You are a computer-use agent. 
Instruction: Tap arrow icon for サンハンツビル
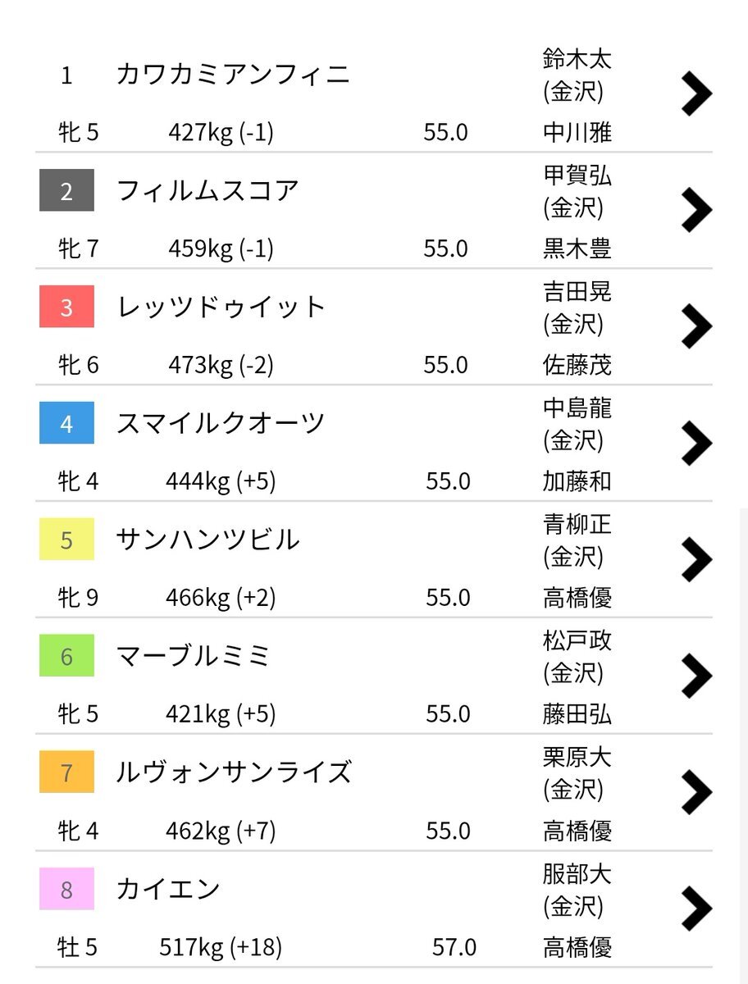pos(696,560)
